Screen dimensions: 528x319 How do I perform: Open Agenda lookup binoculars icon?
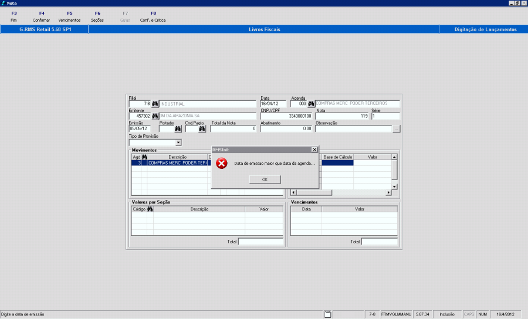(x=311, y=104)
